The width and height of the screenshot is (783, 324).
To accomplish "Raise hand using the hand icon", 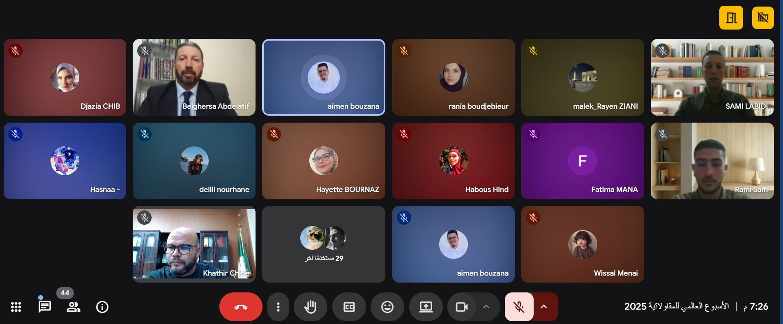I will 311,307.
